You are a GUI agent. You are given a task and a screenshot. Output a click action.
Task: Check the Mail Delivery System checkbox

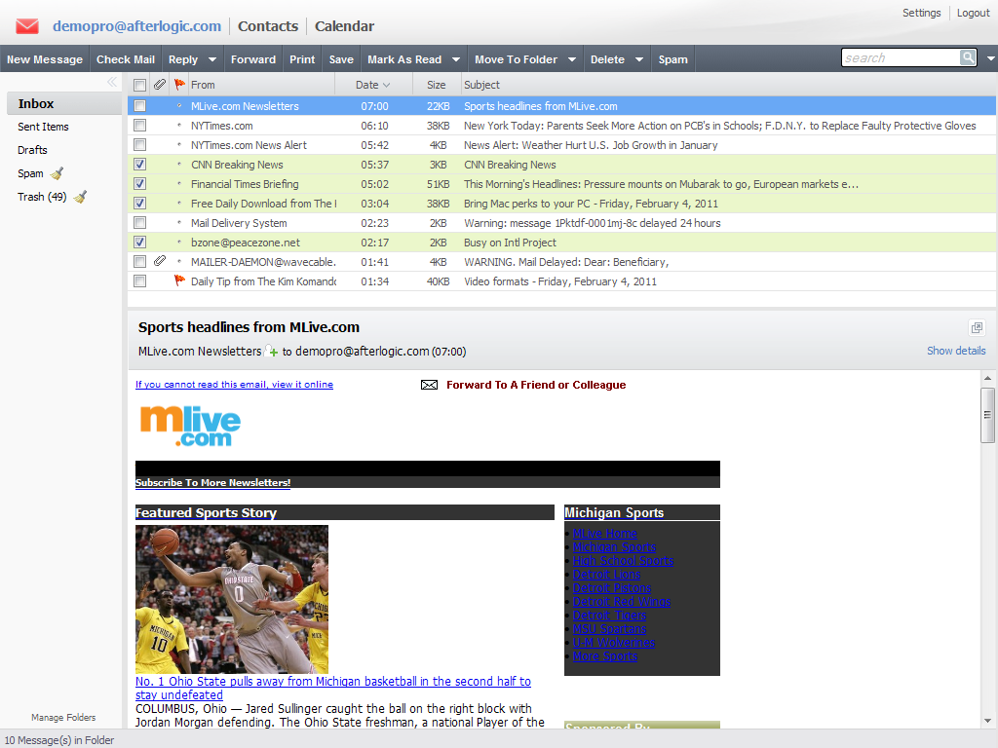(x=140, y=223)
